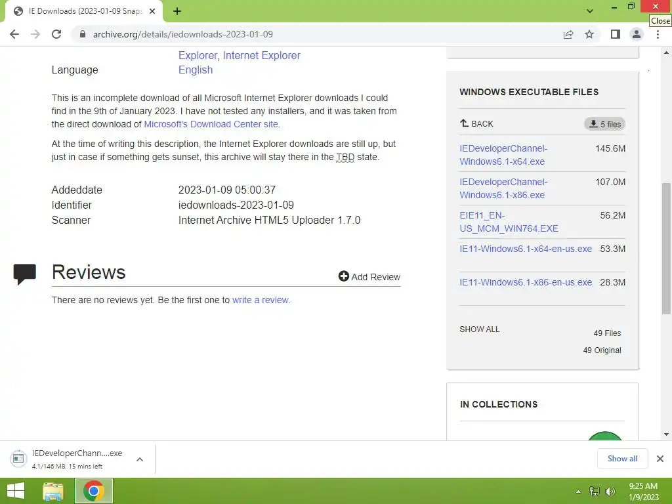Open the downloading IEDeveloperChann exe item
The width and height of the screenshot is (672, 504).
[x=68, y=459]
